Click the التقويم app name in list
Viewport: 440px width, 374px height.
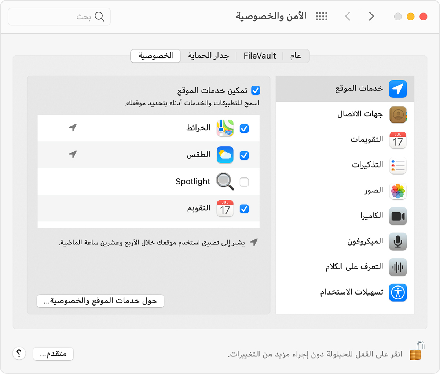(199, 208)
